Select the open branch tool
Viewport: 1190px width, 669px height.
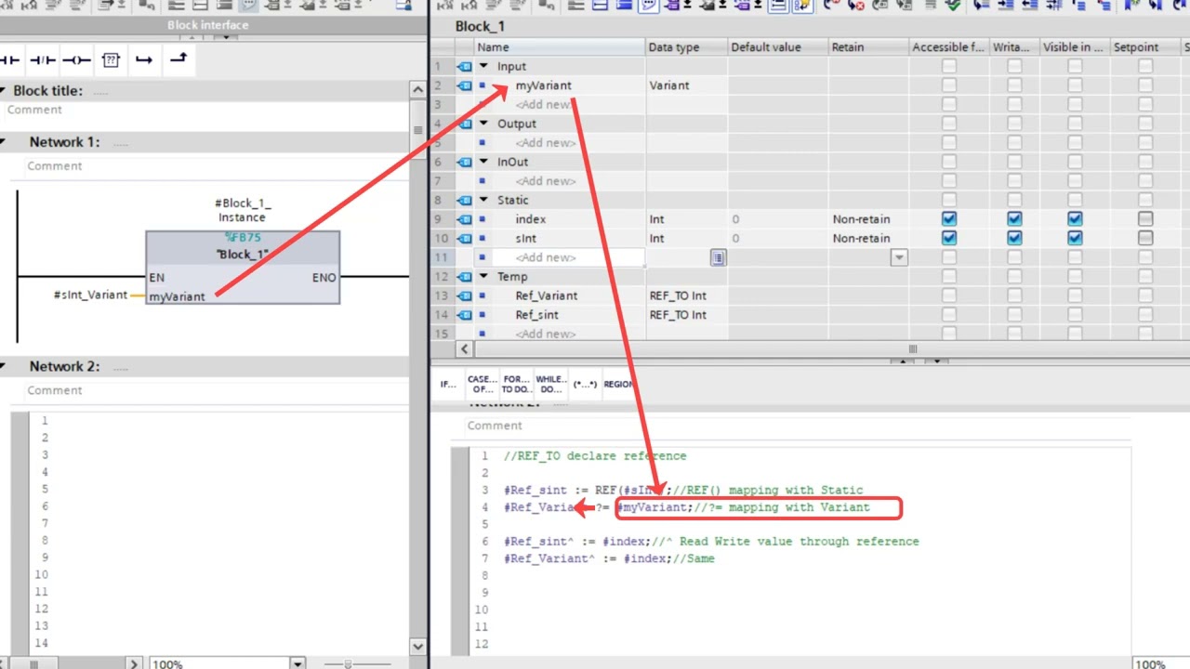point(143,60)
